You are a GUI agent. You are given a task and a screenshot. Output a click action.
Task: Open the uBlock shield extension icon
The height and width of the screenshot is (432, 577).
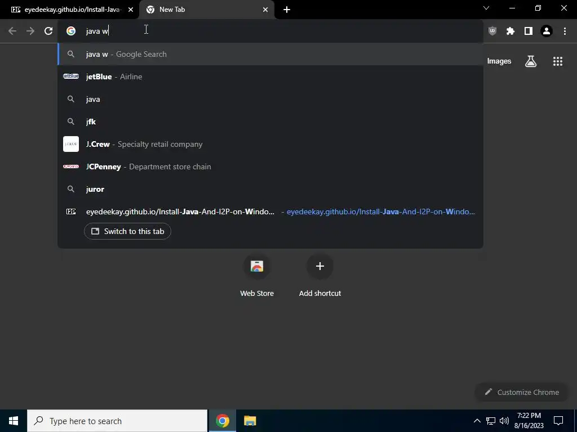coord(492,31)
